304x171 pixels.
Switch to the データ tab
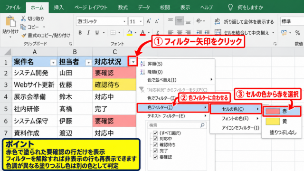point(144,8)
